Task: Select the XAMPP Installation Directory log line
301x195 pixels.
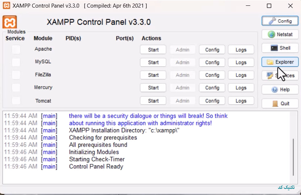Action: 124,130
